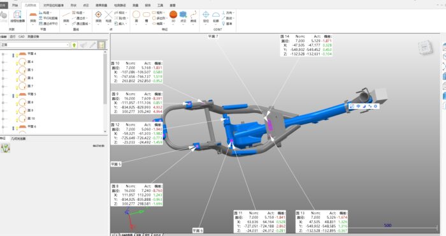Switch to the 运行 panel tab
The image size is (446, 236).
13,36
